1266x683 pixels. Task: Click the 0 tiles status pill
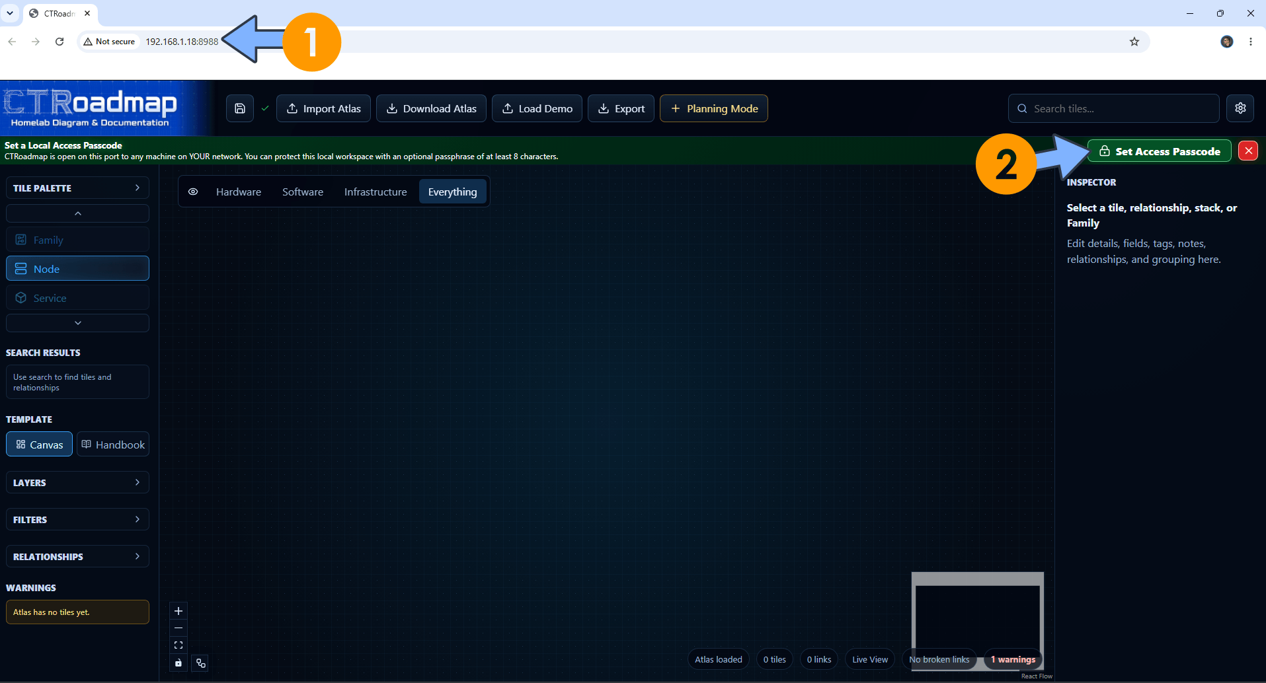click(775, 659)
